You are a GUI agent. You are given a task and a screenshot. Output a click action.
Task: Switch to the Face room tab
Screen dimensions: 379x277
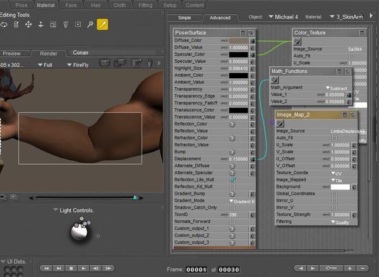[71, 5]
